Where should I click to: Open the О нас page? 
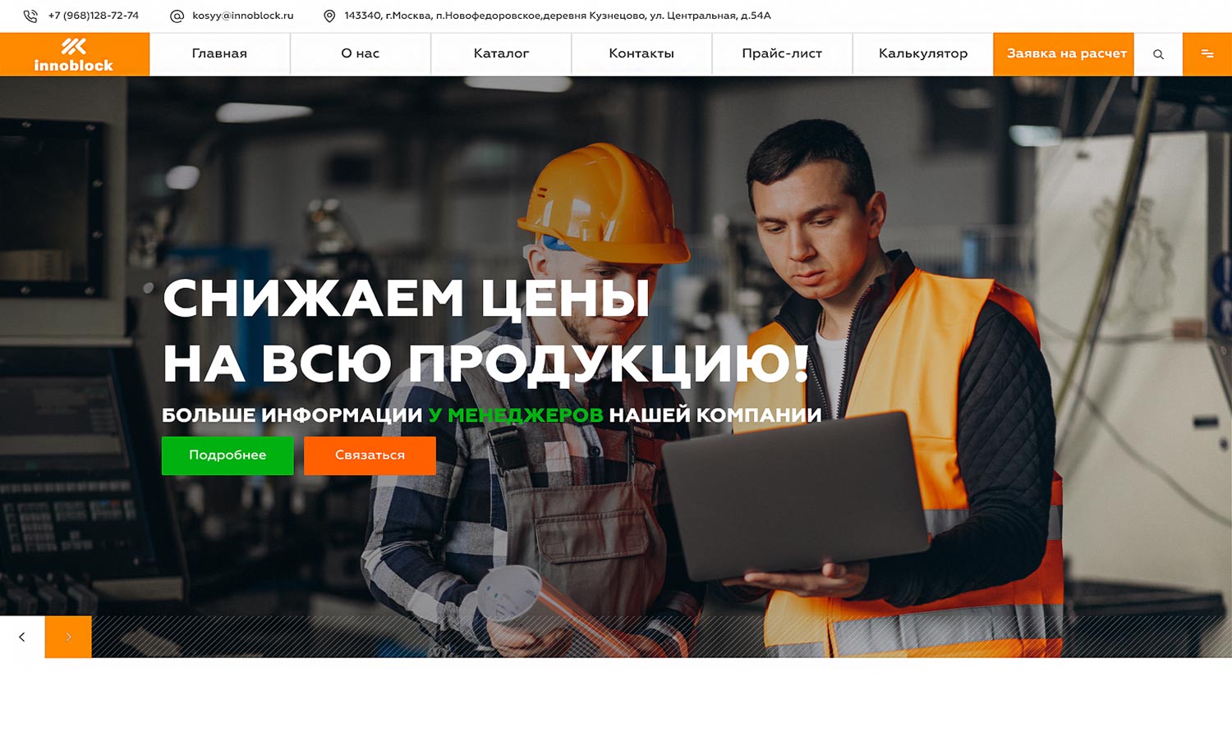click(360, 54)
